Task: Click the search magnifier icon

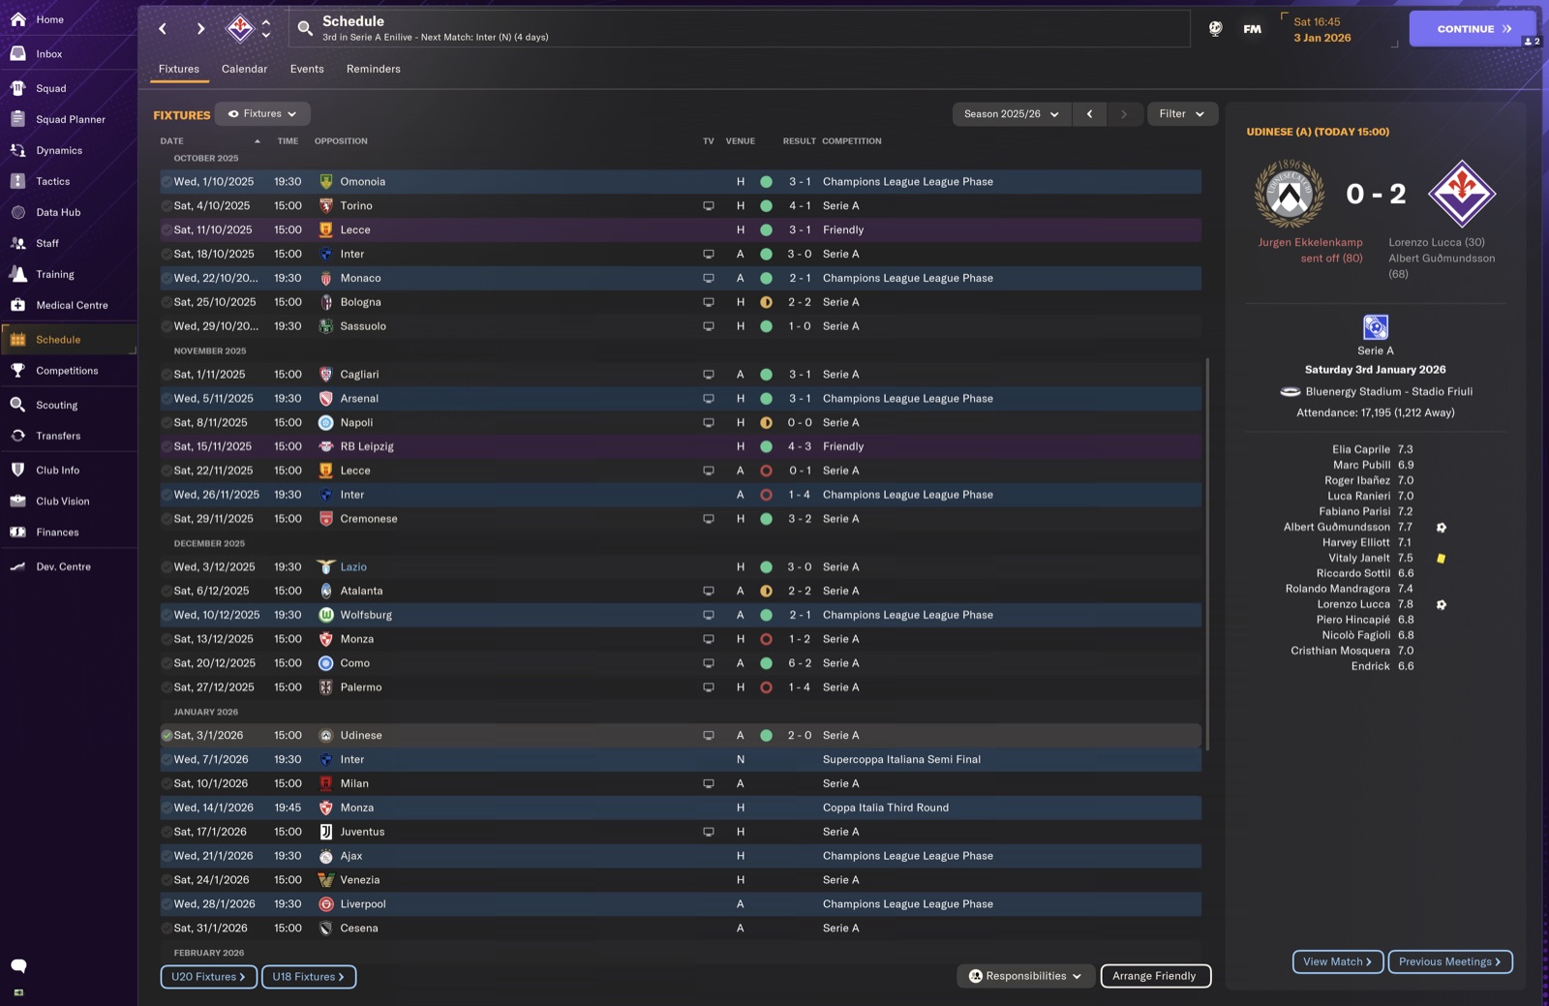Action: (x=305, y=28)
